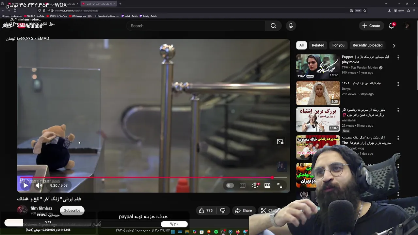Open picture-in-picture icon in address bar
Image resolution: width=418 pixels, height=235 pixels.
[x=351, y=10]
